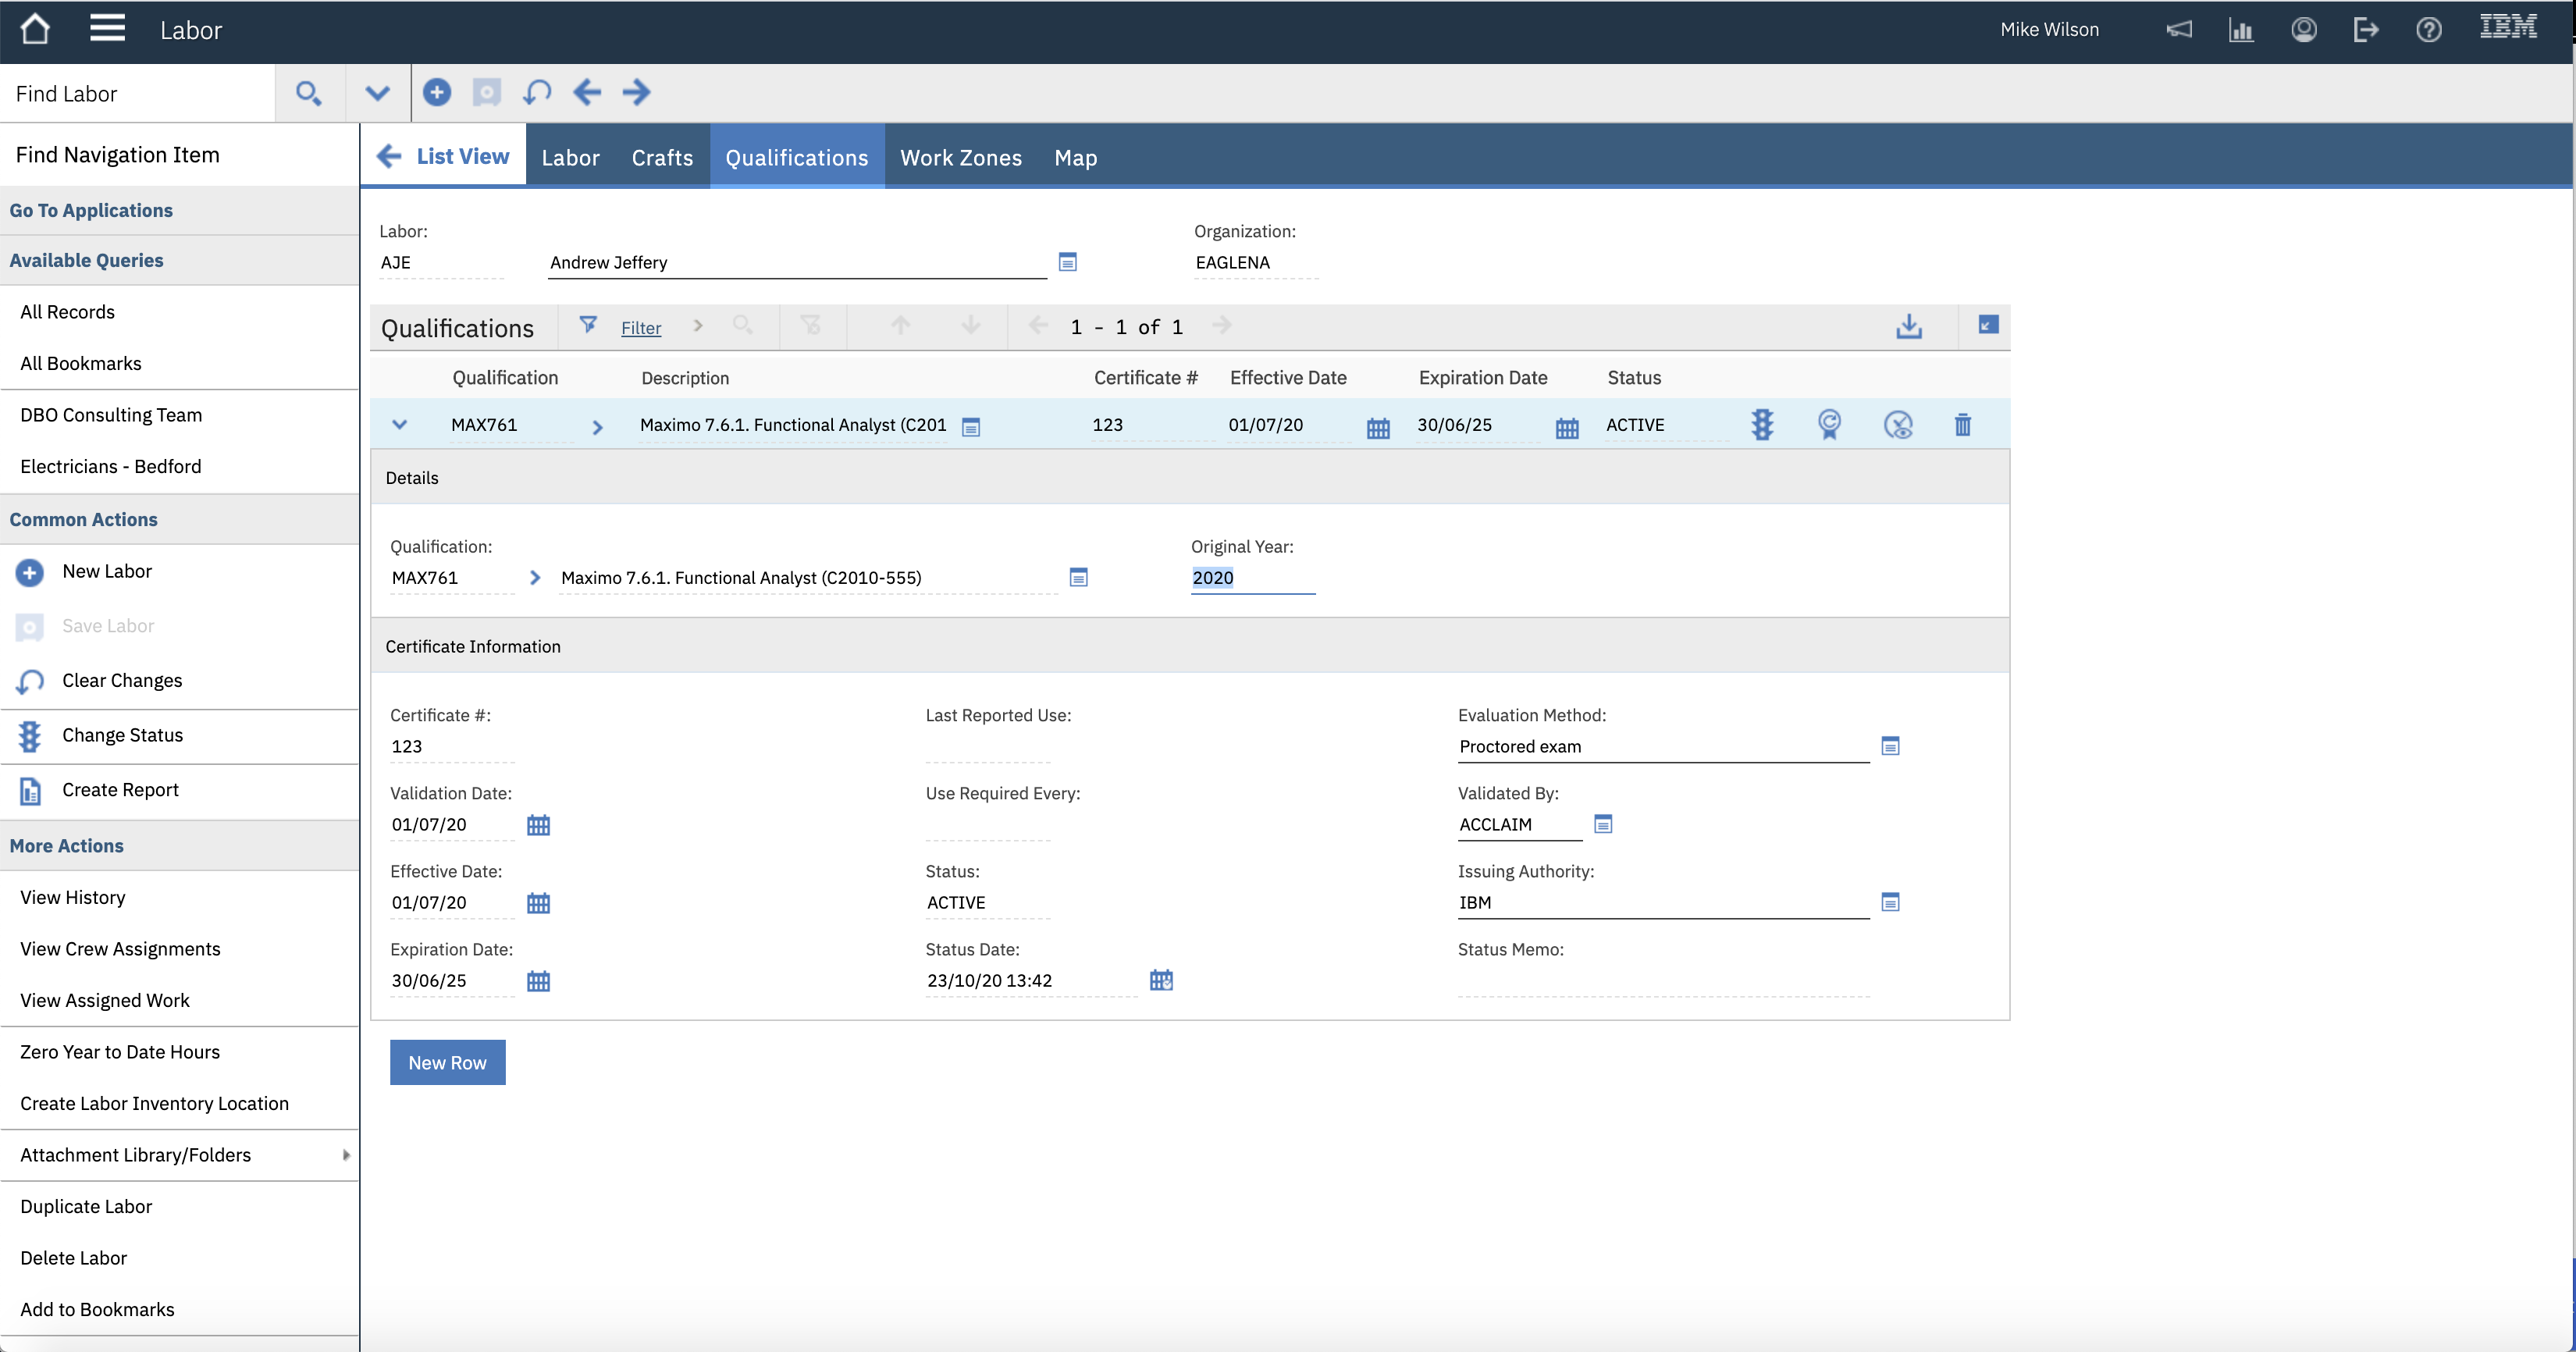This screenshot has width=2576, height=1352.
Task: Open the Find Labor search dropdown arrow
Action: (377, 93)
